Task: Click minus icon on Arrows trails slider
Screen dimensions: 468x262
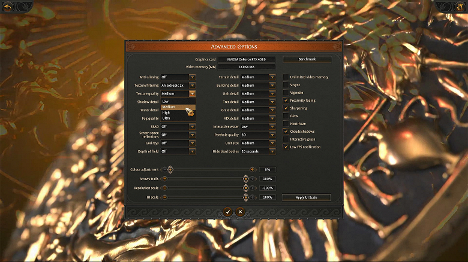Action: tap(163, 179)
